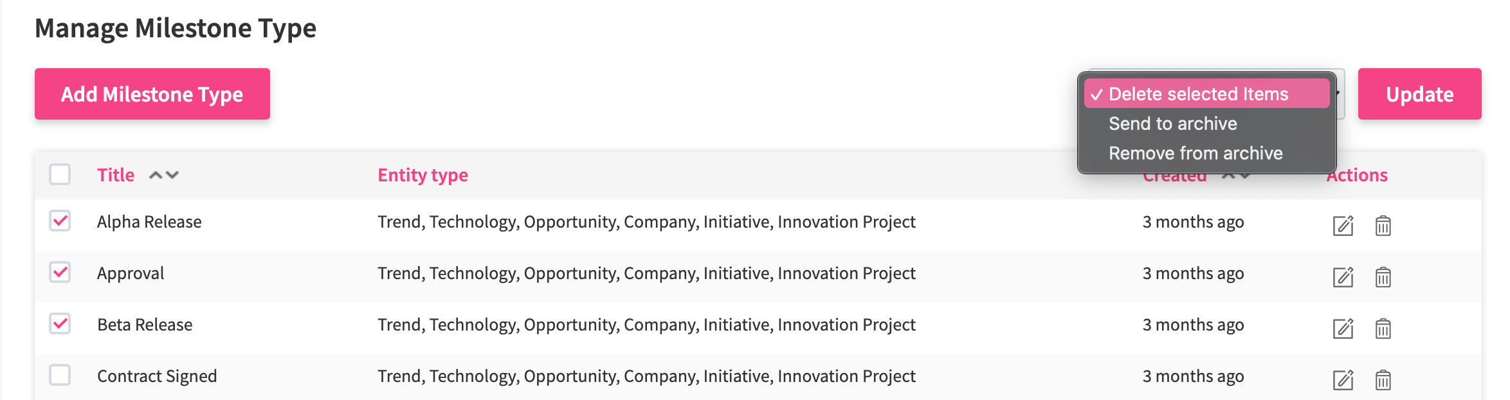1510x400 pixels.
Task: Edit the Approval milestone type
Action: click(1343, 277)
